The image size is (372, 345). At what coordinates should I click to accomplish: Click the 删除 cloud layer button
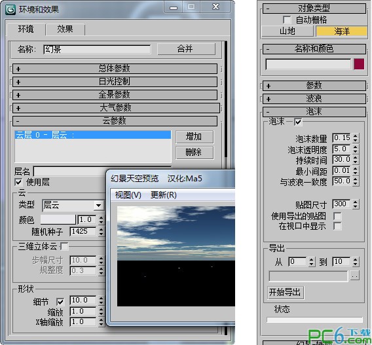pos(195,153)
